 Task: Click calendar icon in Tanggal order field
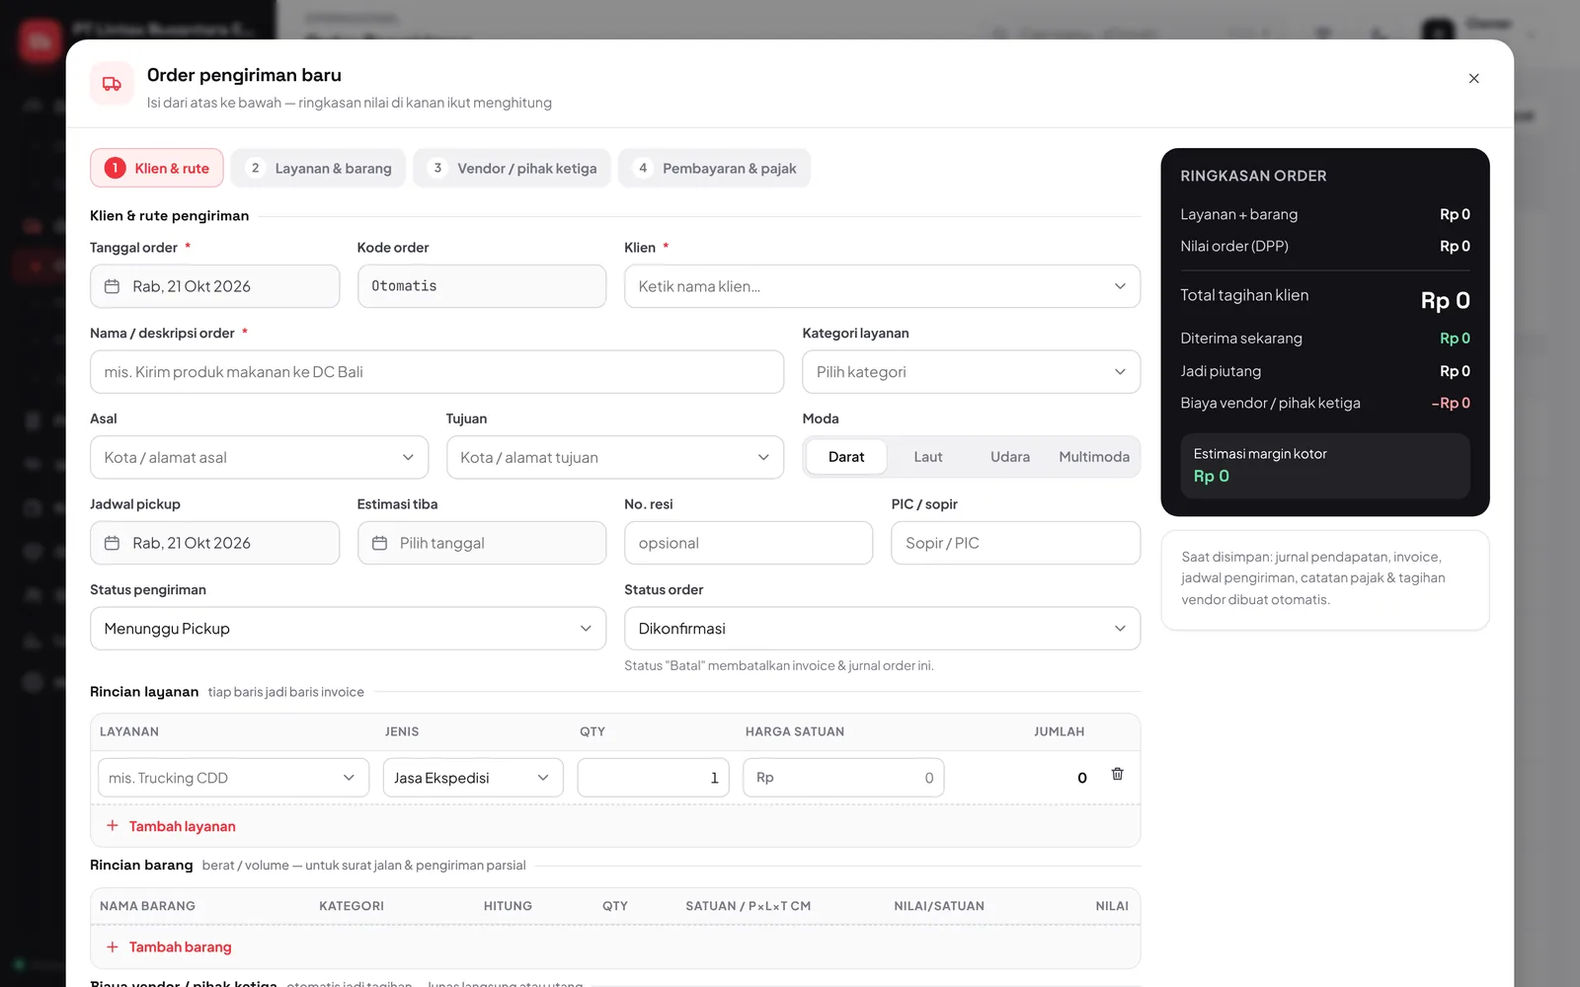tap(113, 286)
